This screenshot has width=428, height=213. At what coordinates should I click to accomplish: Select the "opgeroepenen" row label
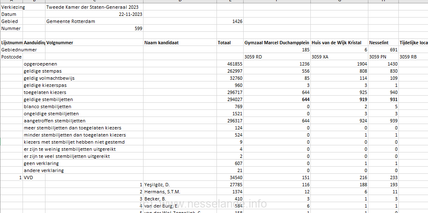coord(40,64)
